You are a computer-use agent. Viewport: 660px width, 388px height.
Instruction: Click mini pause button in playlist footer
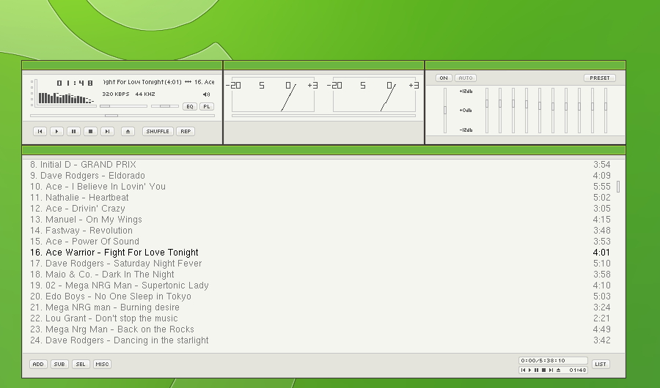[x=537, y=370]
